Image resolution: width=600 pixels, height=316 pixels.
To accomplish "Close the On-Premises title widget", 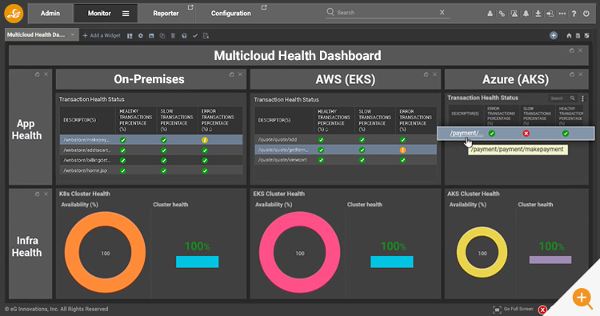I will pyautogui.click(x=240, y=74).
